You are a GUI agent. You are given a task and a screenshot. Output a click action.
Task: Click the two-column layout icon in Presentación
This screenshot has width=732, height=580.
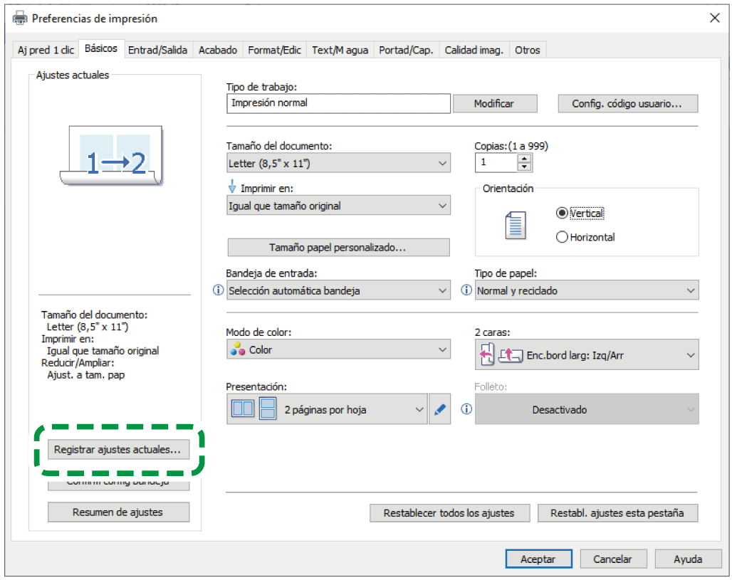tap(242, 410)
